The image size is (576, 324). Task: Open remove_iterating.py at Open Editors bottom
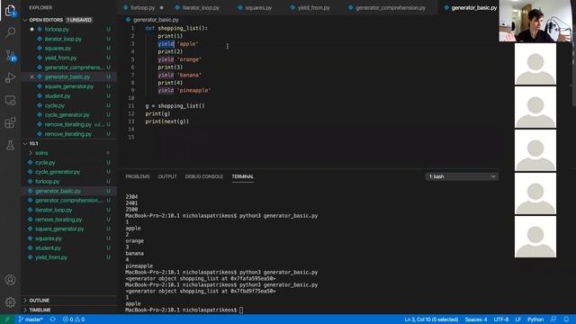(x=68, y=134)
